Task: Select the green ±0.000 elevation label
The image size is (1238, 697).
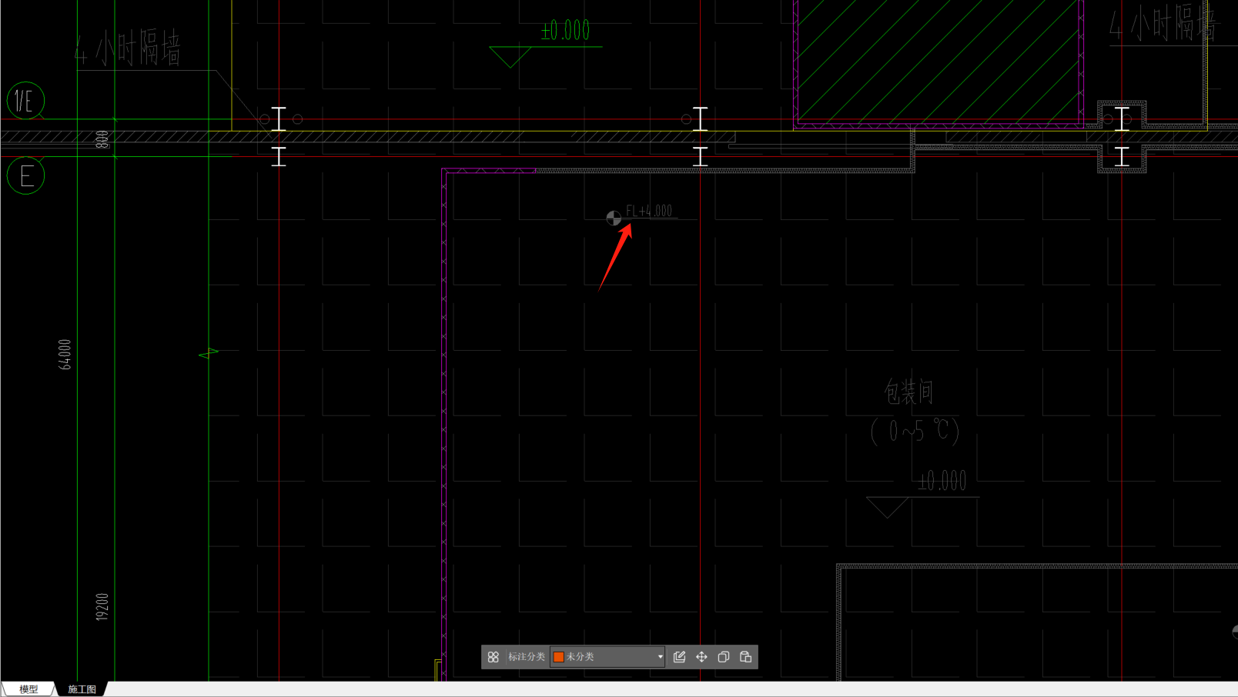Action: point(566,31)
